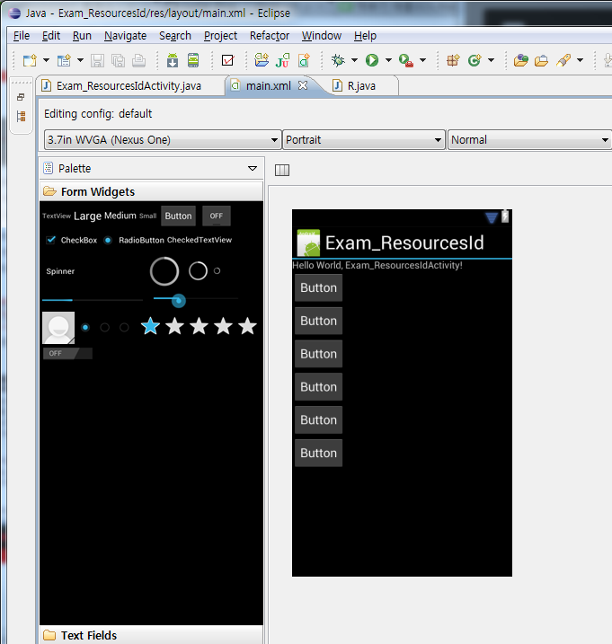Click the New Java Package icon
Viewport: 612px width, 644px height.
[453, 61]
